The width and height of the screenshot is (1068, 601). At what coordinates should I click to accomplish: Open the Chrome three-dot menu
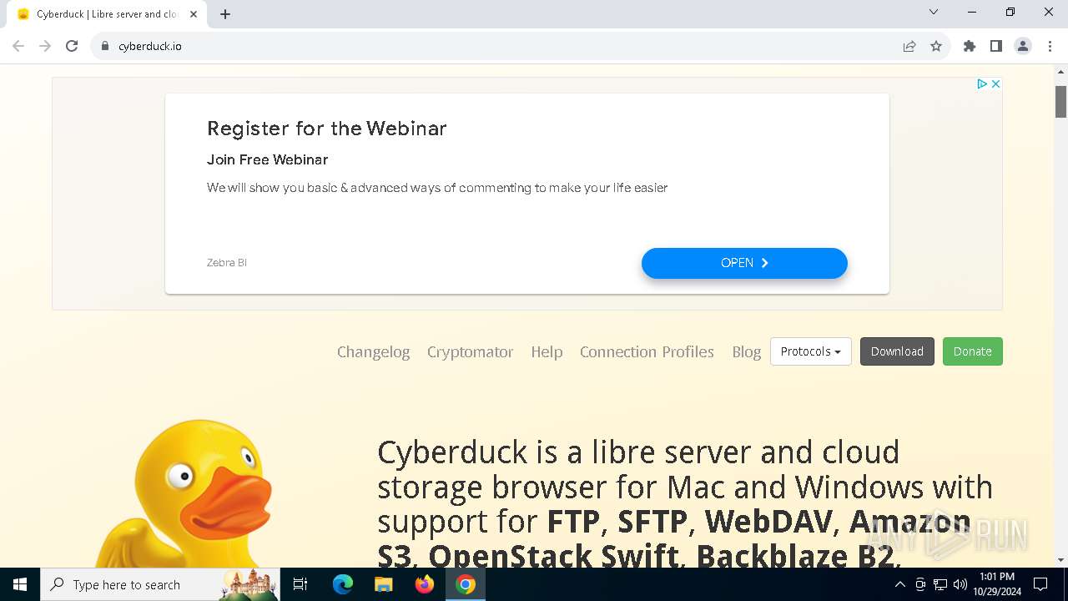point(1049,46)
